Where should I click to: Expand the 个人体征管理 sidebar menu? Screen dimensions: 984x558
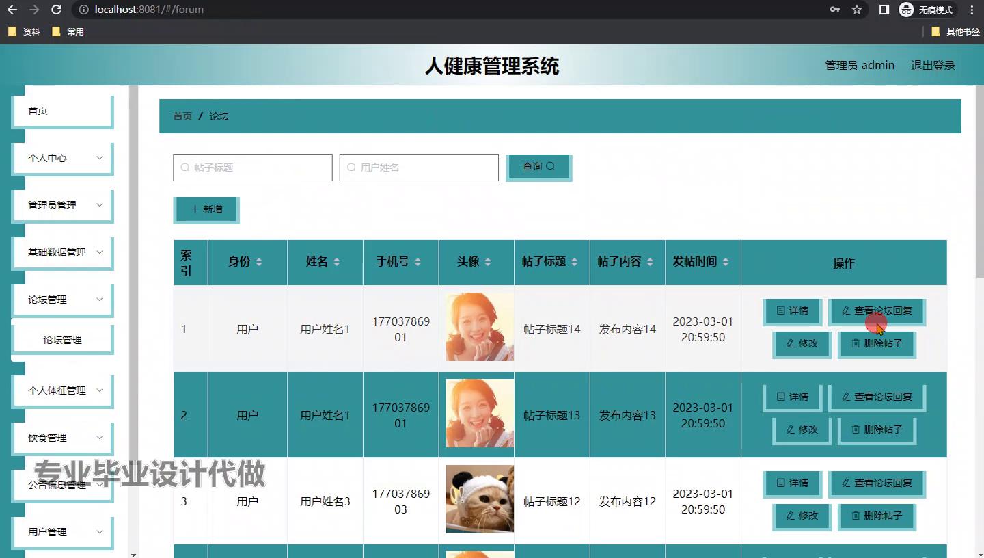(x=62, y=390)
